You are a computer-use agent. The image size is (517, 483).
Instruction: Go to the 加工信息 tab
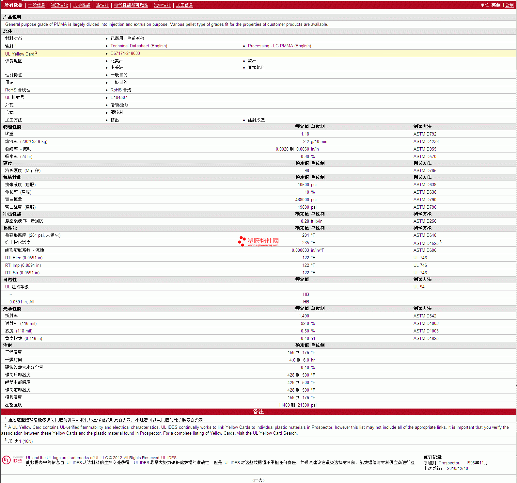pyautogui.click(x=184, y=5)
